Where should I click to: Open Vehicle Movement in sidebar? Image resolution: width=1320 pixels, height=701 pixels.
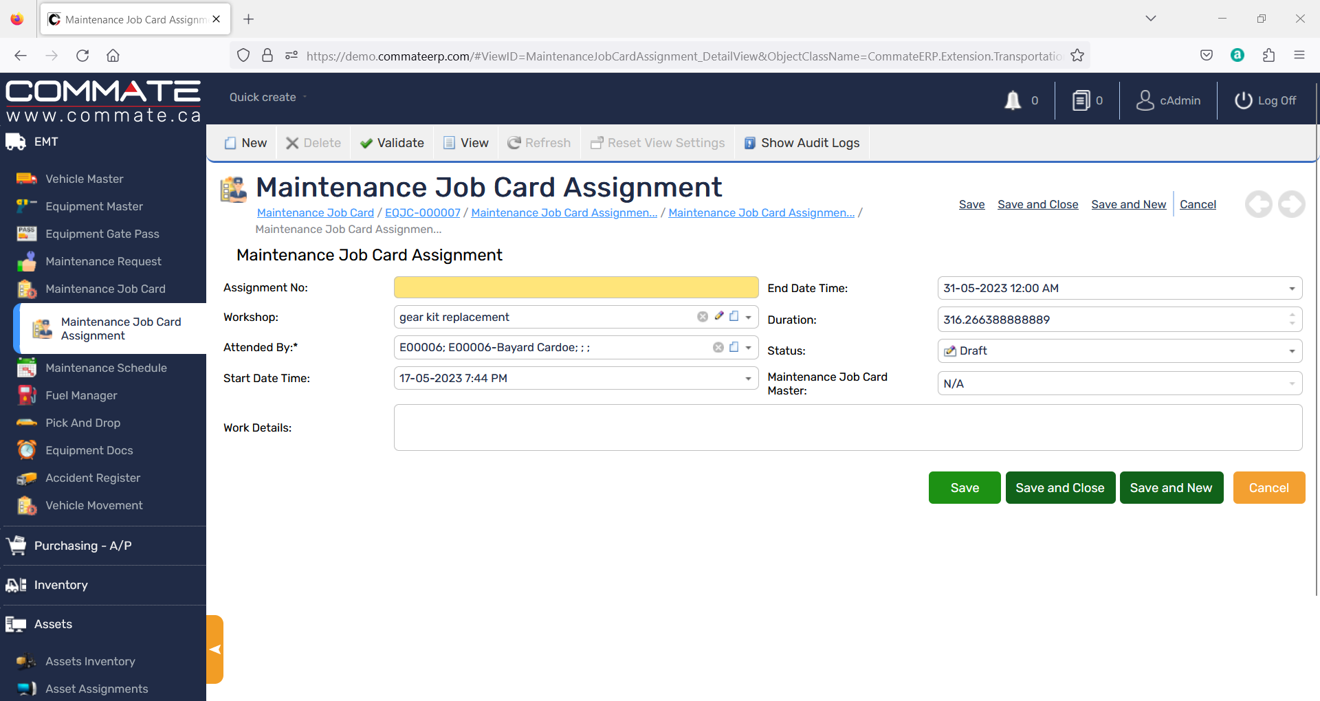tap(94, 505)
